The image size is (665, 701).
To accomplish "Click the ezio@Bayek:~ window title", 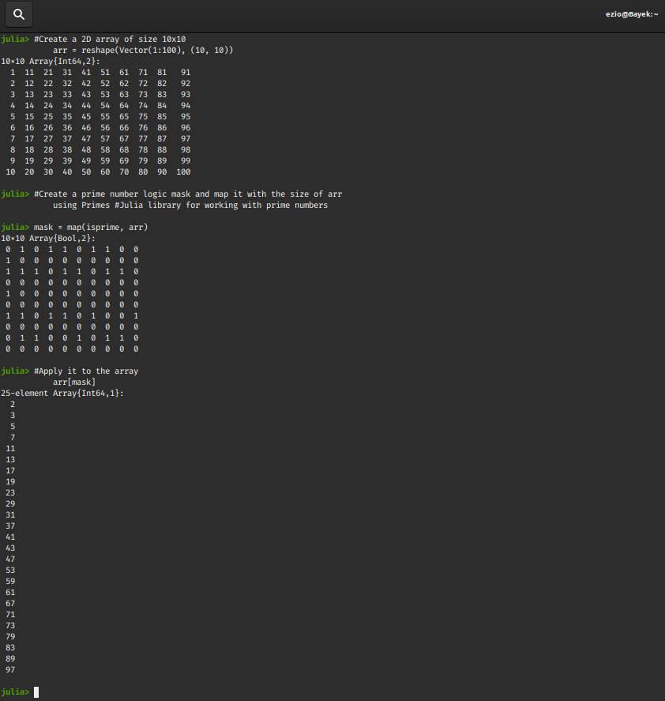I will click(633, 15).
